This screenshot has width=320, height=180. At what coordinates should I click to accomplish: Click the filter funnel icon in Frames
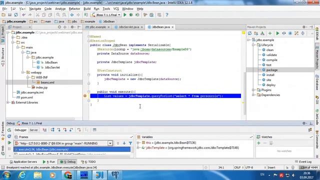pyautogui.click(x=130, y=143)
